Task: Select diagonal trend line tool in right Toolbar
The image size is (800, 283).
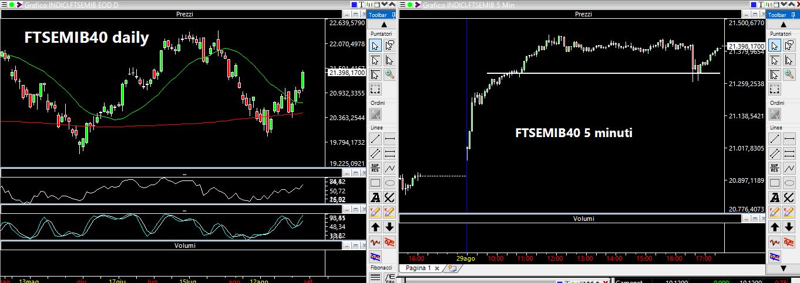Action: (x=775, y=139)
